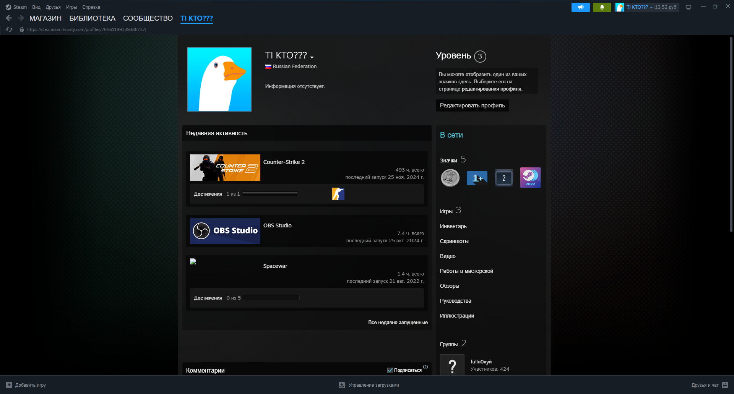Open the Community Ambassador coin badge
The width and height of the screenshot is (734, 394).
pyautogui.click(x=450, y=178)
